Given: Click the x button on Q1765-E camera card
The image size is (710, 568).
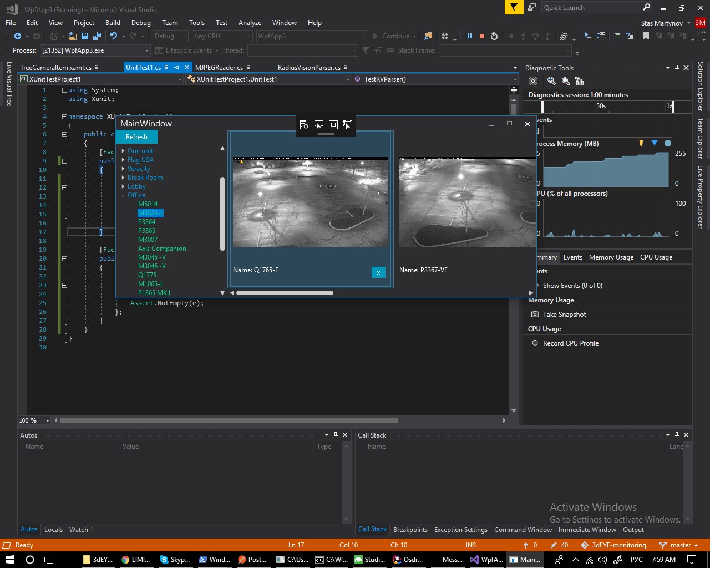Looking at the screenshot, I should point(378,272).
